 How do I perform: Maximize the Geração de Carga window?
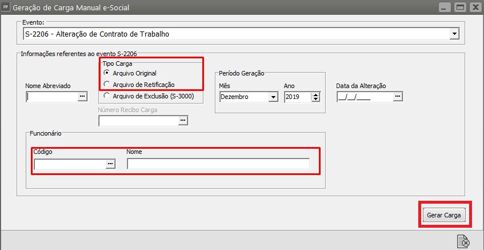(461, 8)
